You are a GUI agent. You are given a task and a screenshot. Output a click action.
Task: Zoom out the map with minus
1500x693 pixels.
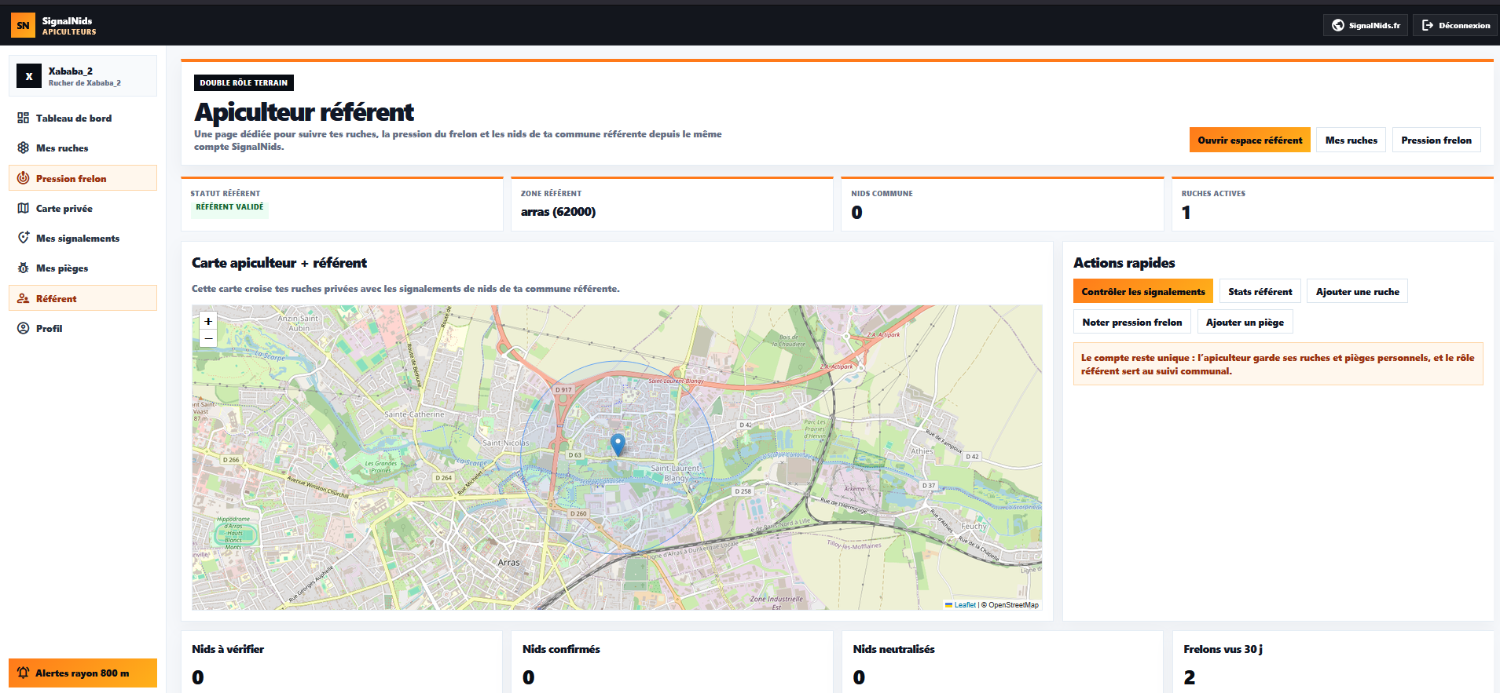tap(208, 338)
